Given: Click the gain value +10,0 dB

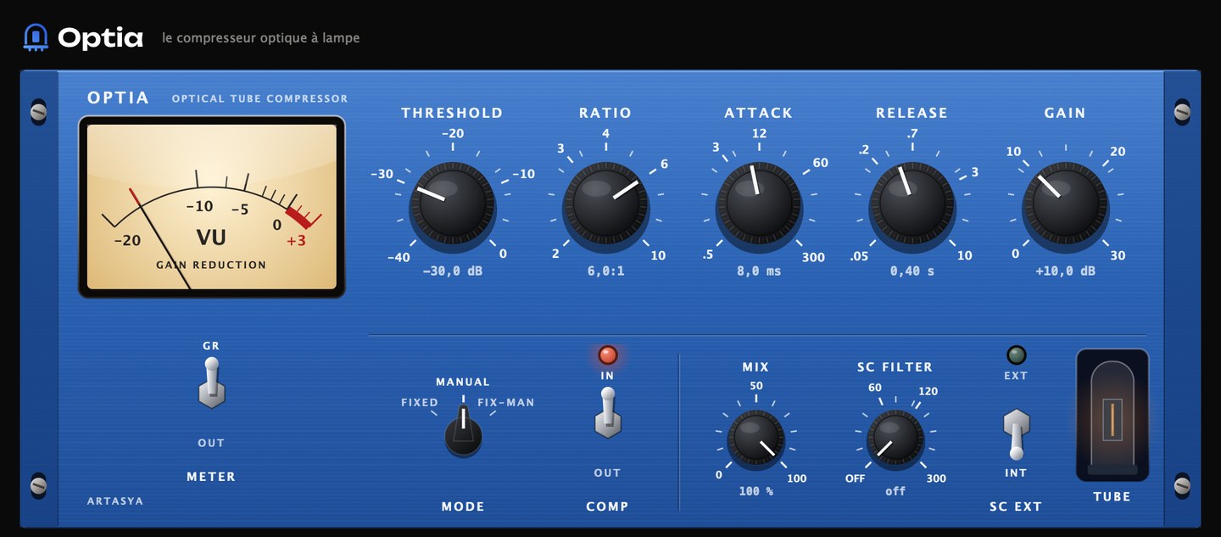Looking at the screenshot, I should [1065, 271].
